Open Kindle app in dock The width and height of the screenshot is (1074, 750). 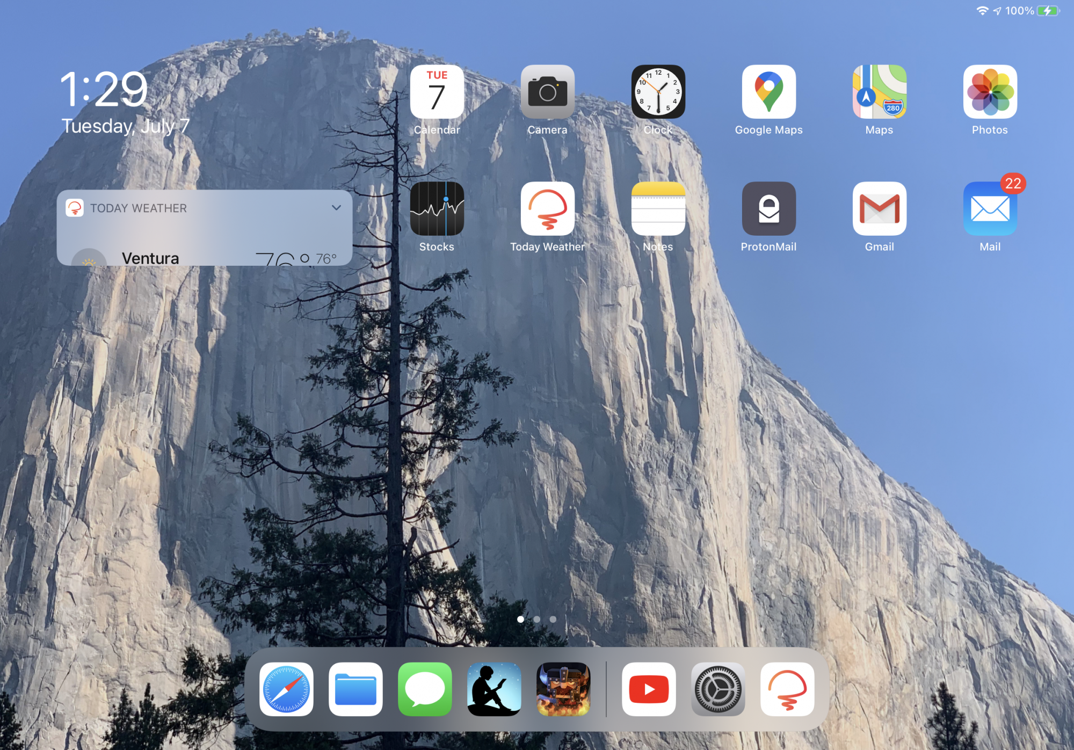(494, 689)
